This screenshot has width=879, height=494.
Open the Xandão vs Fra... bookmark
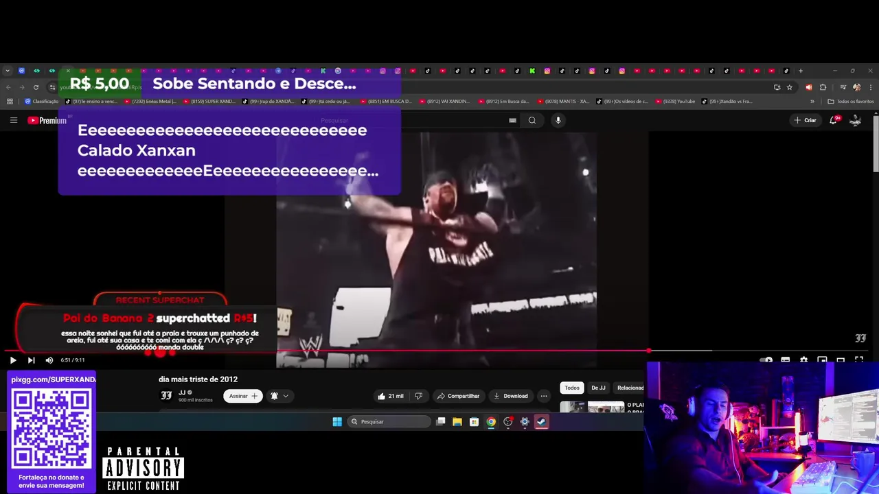point(727,102)
